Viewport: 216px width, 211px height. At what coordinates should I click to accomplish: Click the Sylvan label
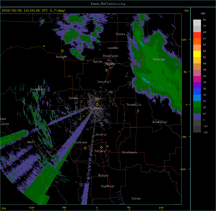point(98,61)
